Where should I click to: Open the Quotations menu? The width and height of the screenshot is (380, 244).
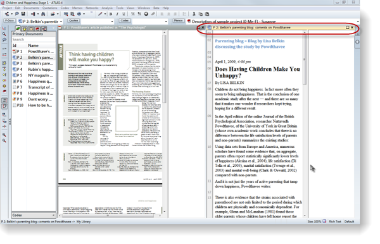coord(49,8)
